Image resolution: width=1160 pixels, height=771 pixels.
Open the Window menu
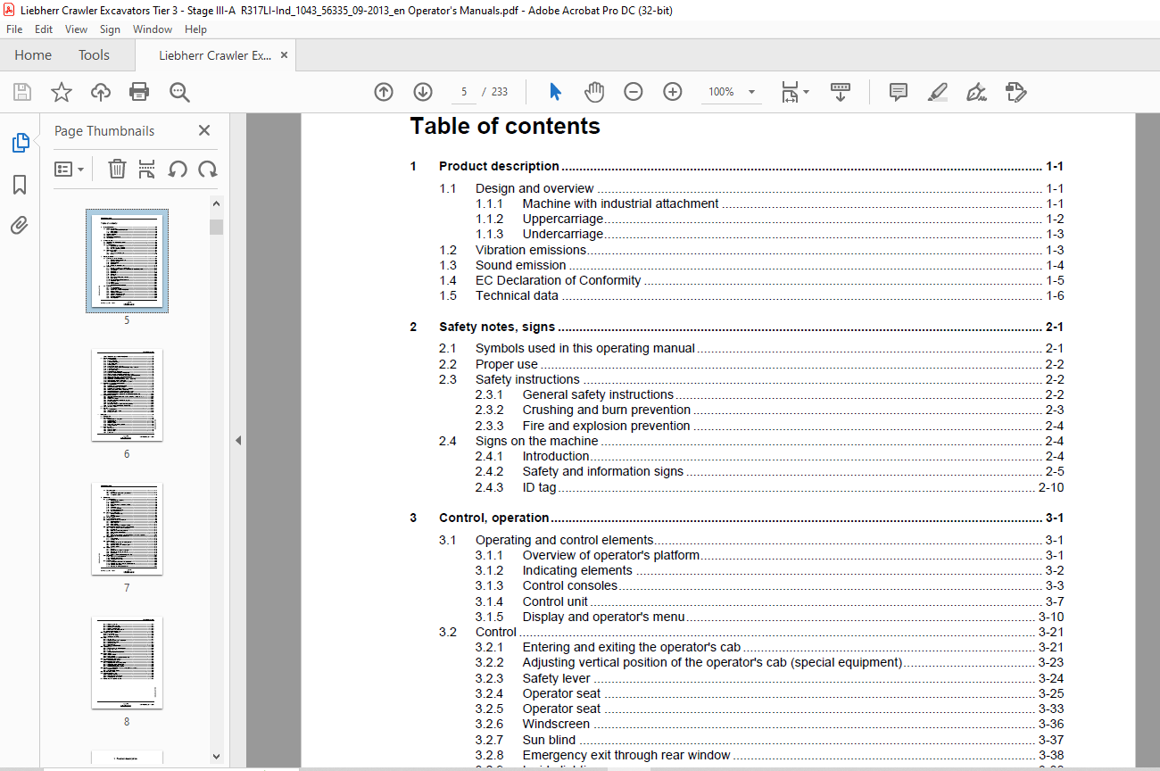(153, 29)
